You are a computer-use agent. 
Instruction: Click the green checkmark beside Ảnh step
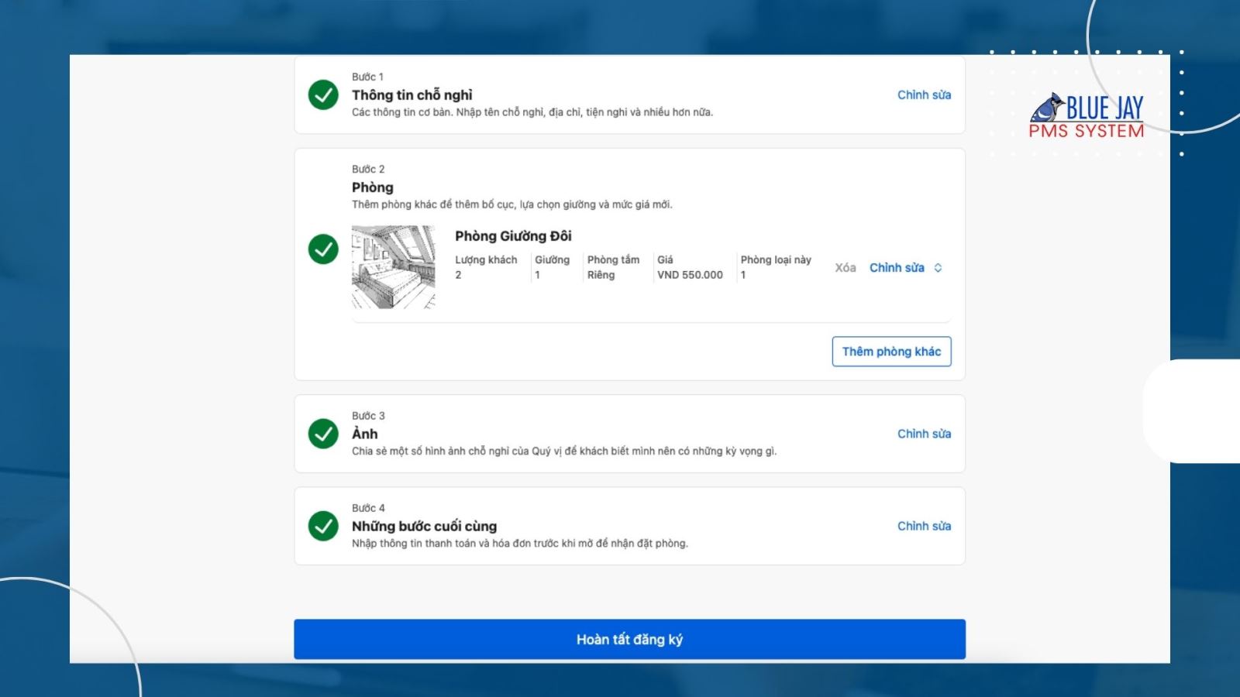pyautogui.click(x=323, y=434)
